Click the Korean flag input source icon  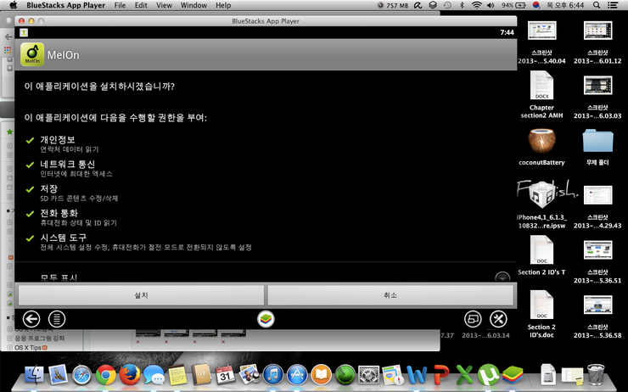coord(536,5)
